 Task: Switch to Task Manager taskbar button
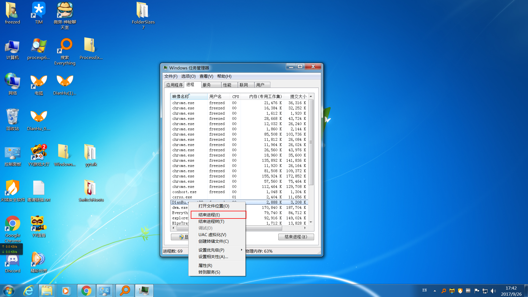click(x=144, y=291)
